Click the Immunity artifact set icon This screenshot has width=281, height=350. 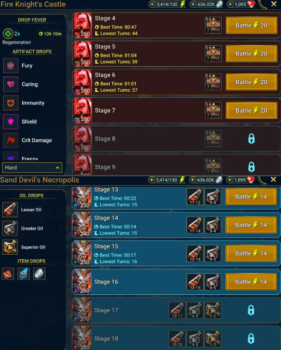coord(11,103)
